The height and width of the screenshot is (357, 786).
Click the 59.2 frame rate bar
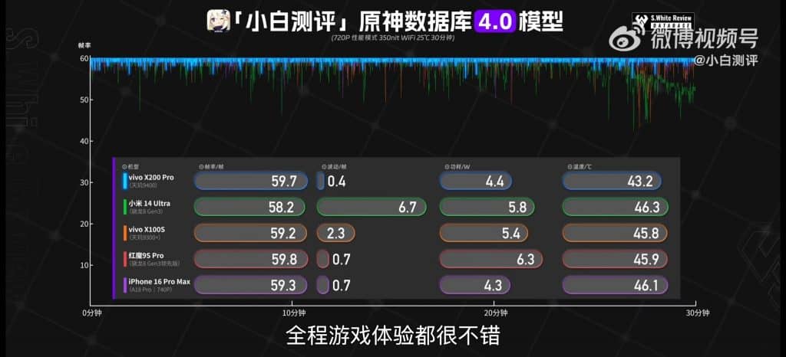251,233
